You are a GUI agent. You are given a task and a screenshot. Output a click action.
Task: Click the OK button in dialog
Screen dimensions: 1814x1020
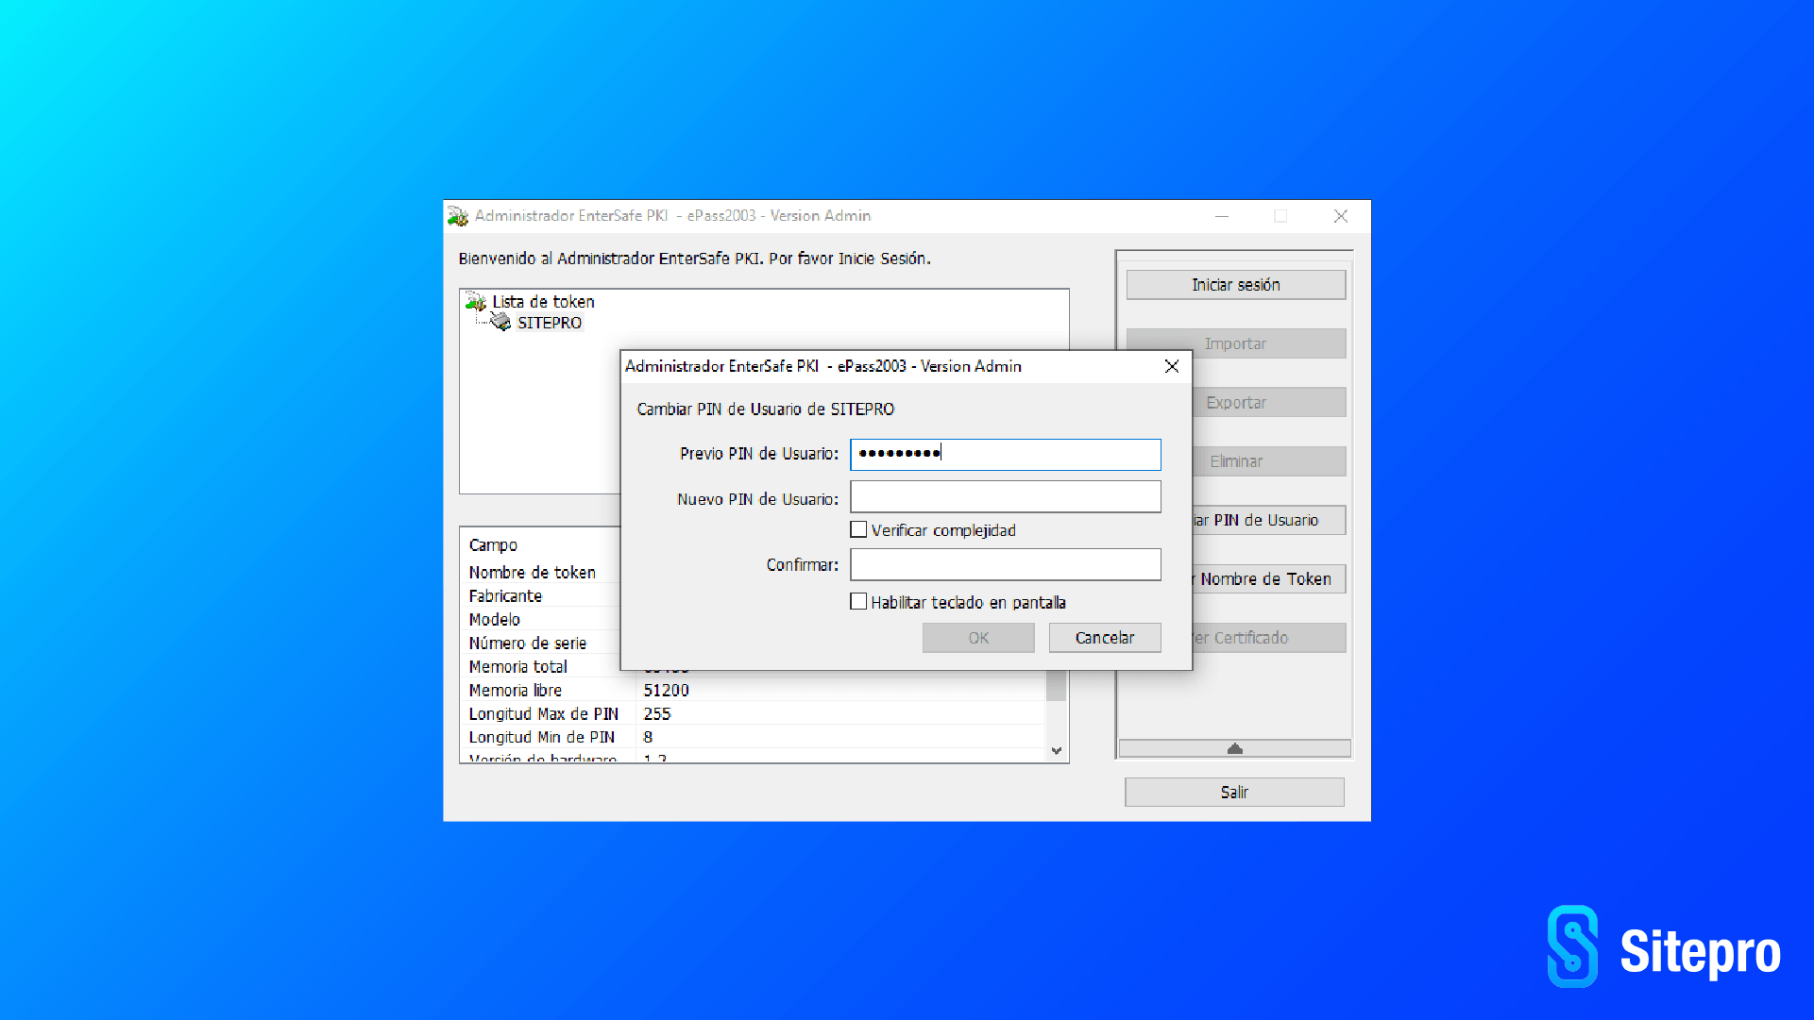[x=978, y=638]
